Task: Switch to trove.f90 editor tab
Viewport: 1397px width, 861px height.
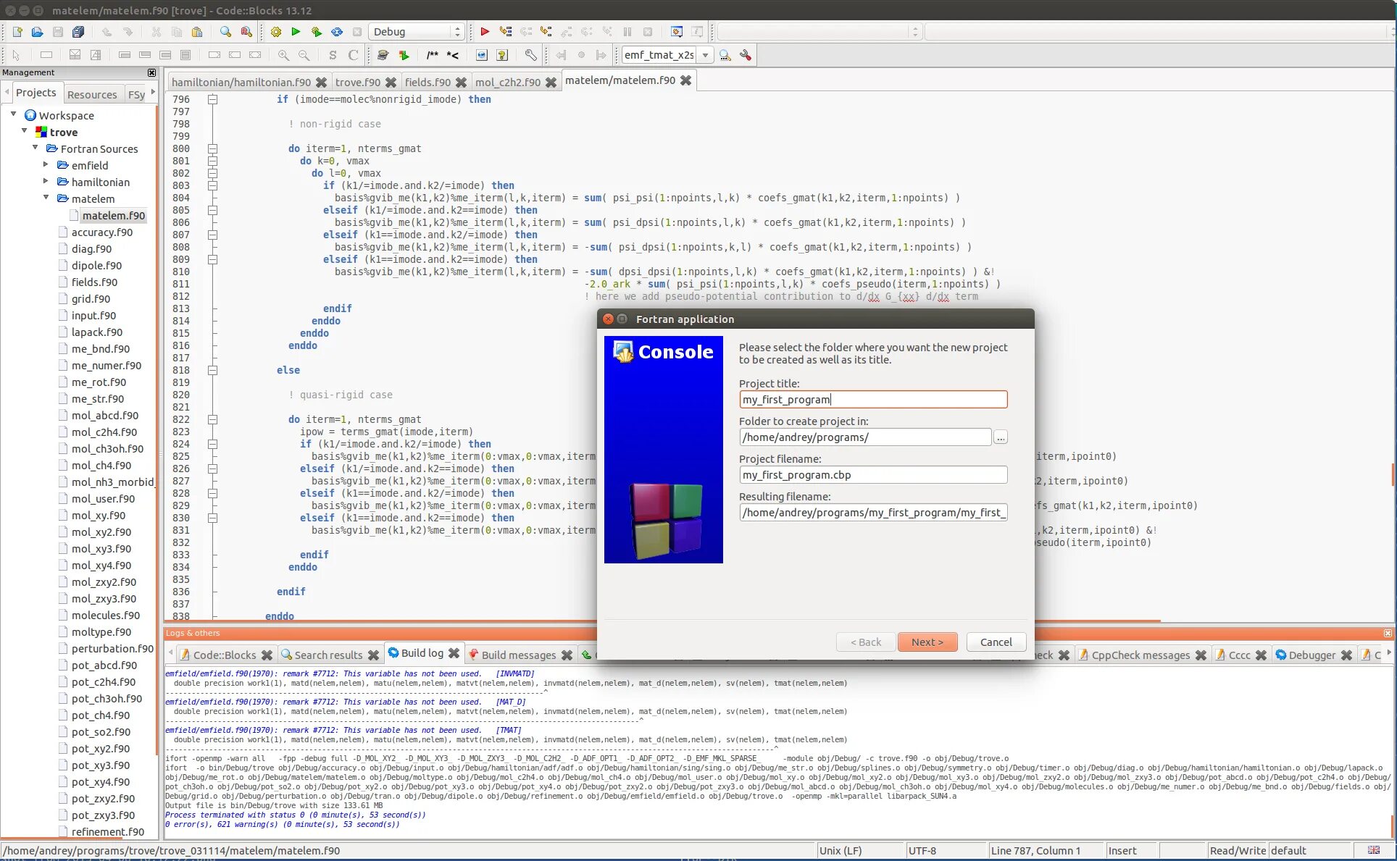Action: [357, 82]
